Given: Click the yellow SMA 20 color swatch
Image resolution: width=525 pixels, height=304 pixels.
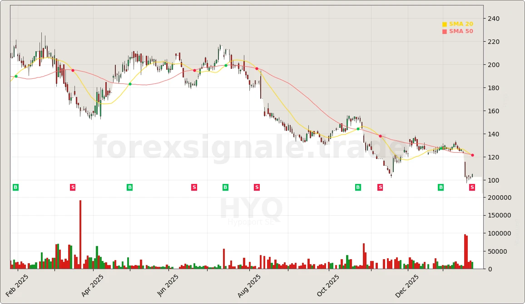Looking at the screenshot, I should [444, 24].
